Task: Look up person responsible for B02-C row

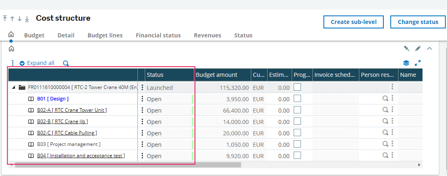Action: (385, 133)
